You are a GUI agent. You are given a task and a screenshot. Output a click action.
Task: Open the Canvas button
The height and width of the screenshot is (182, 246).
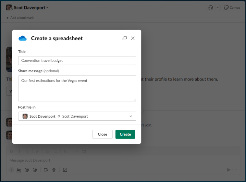point(232,7)
